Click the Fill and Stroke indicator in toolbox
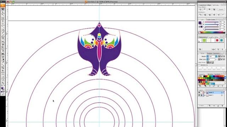The width and height of the screenshot is (227, 127). [2, 88]
